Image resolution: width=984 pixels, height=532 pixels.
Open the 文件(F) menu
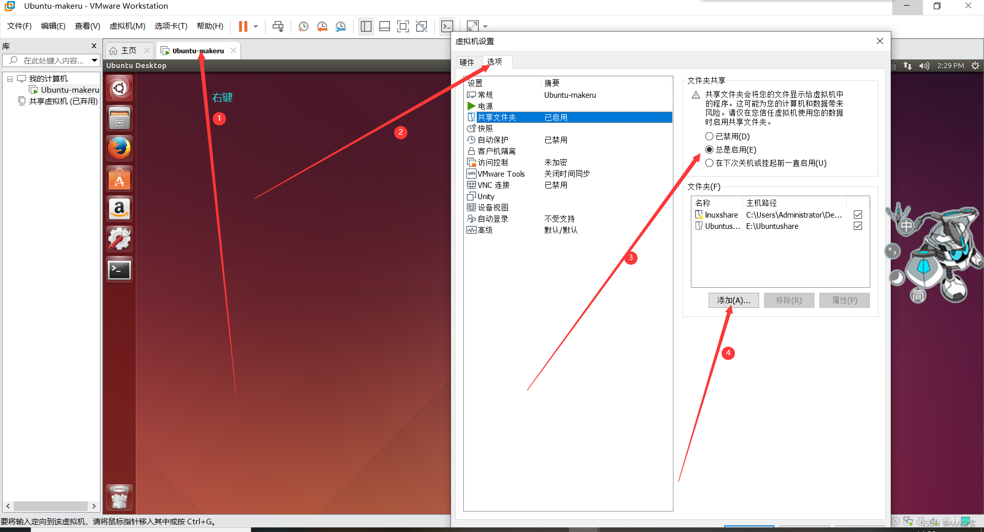click(19, 26)
